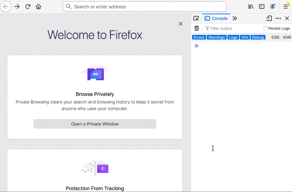Toggle the Logs filter
This screenshot has height=192, width=292.
(x=233, y=37)
